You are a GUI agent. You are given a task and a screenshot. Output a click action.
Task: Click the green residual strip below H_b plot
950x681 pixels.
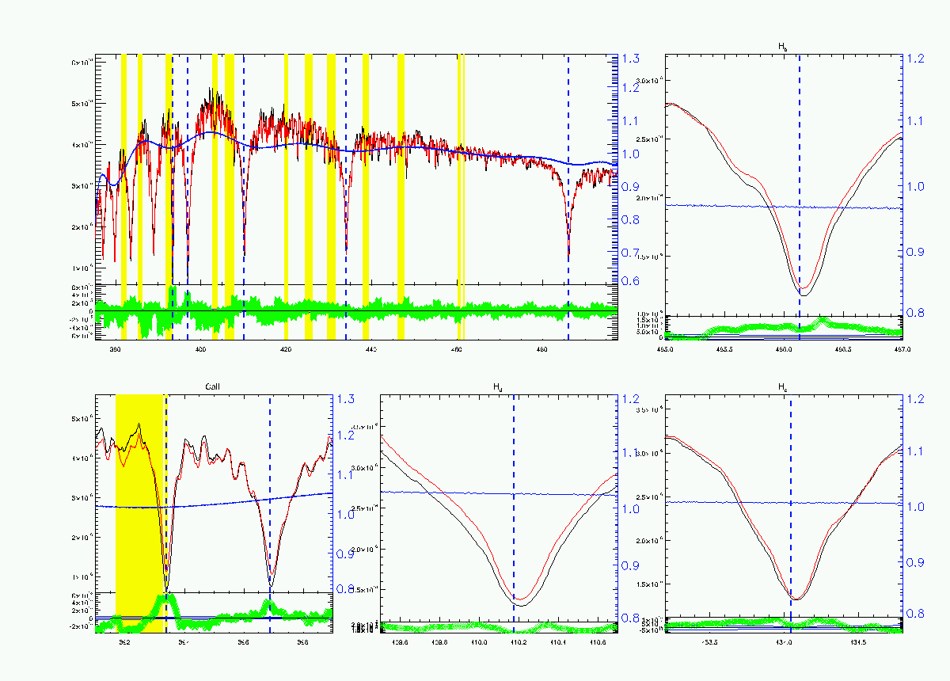point(784,328)
